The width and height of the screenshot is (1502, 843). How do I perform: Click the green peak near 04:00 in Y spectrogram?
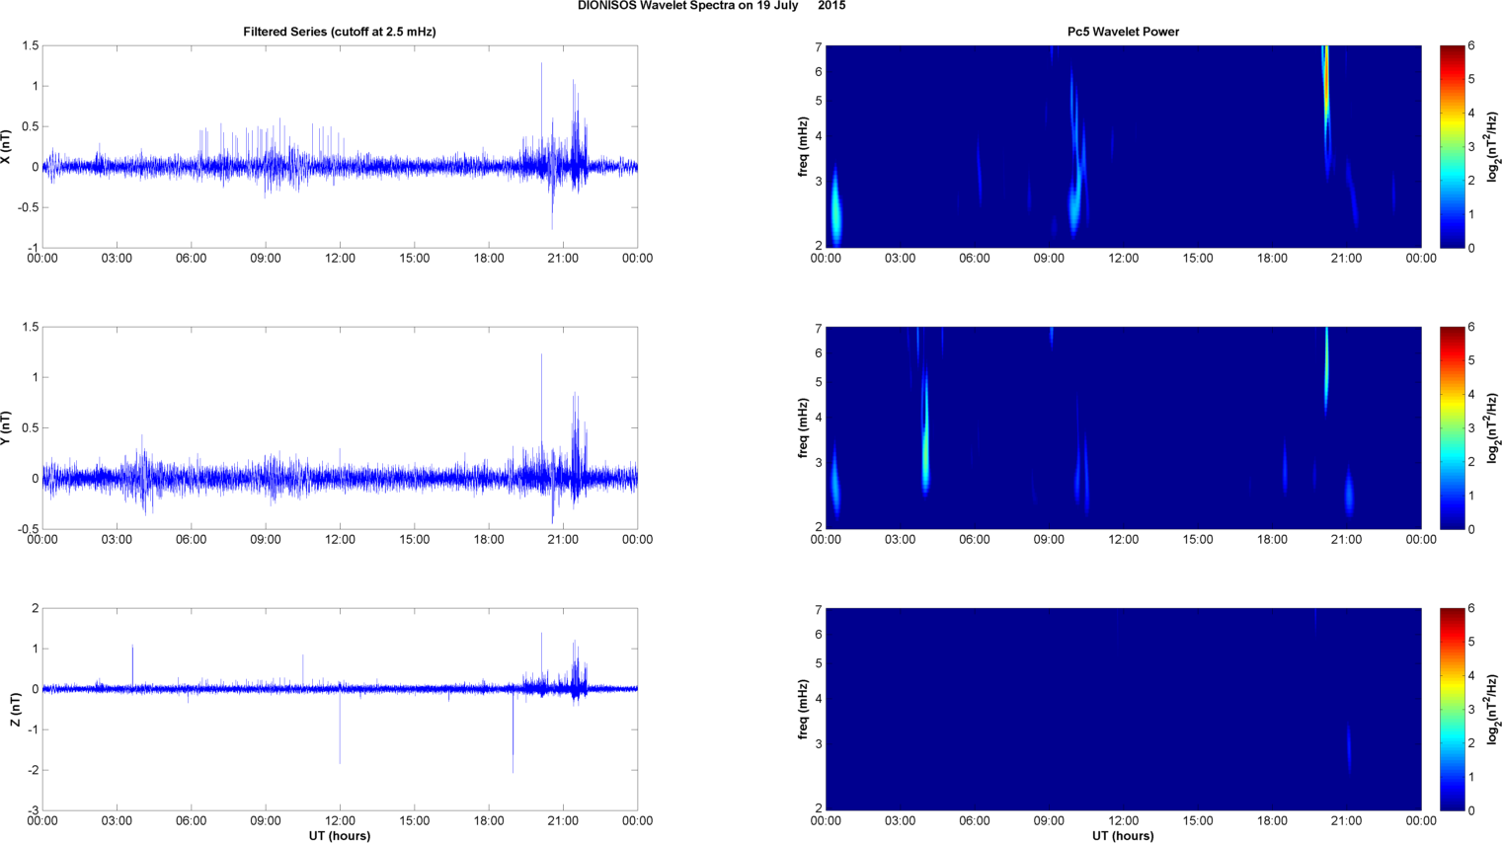(926, 434)
